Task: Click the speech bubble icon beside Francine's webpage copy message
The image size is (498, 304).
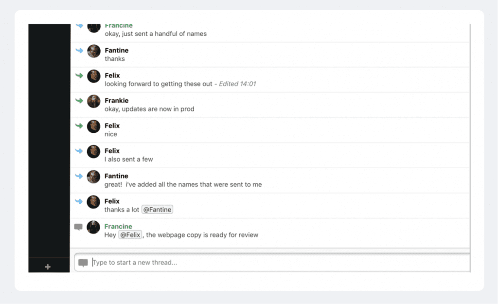Action: coord(78,227)
